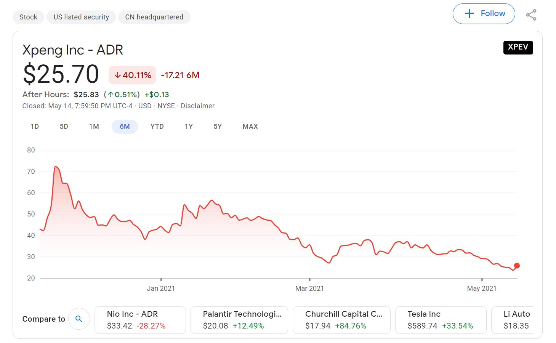This screenshot has height=343, width=556.
Task: Click the compare search magnifier icon
Action: pyautogui.click(x=79, y=319)
